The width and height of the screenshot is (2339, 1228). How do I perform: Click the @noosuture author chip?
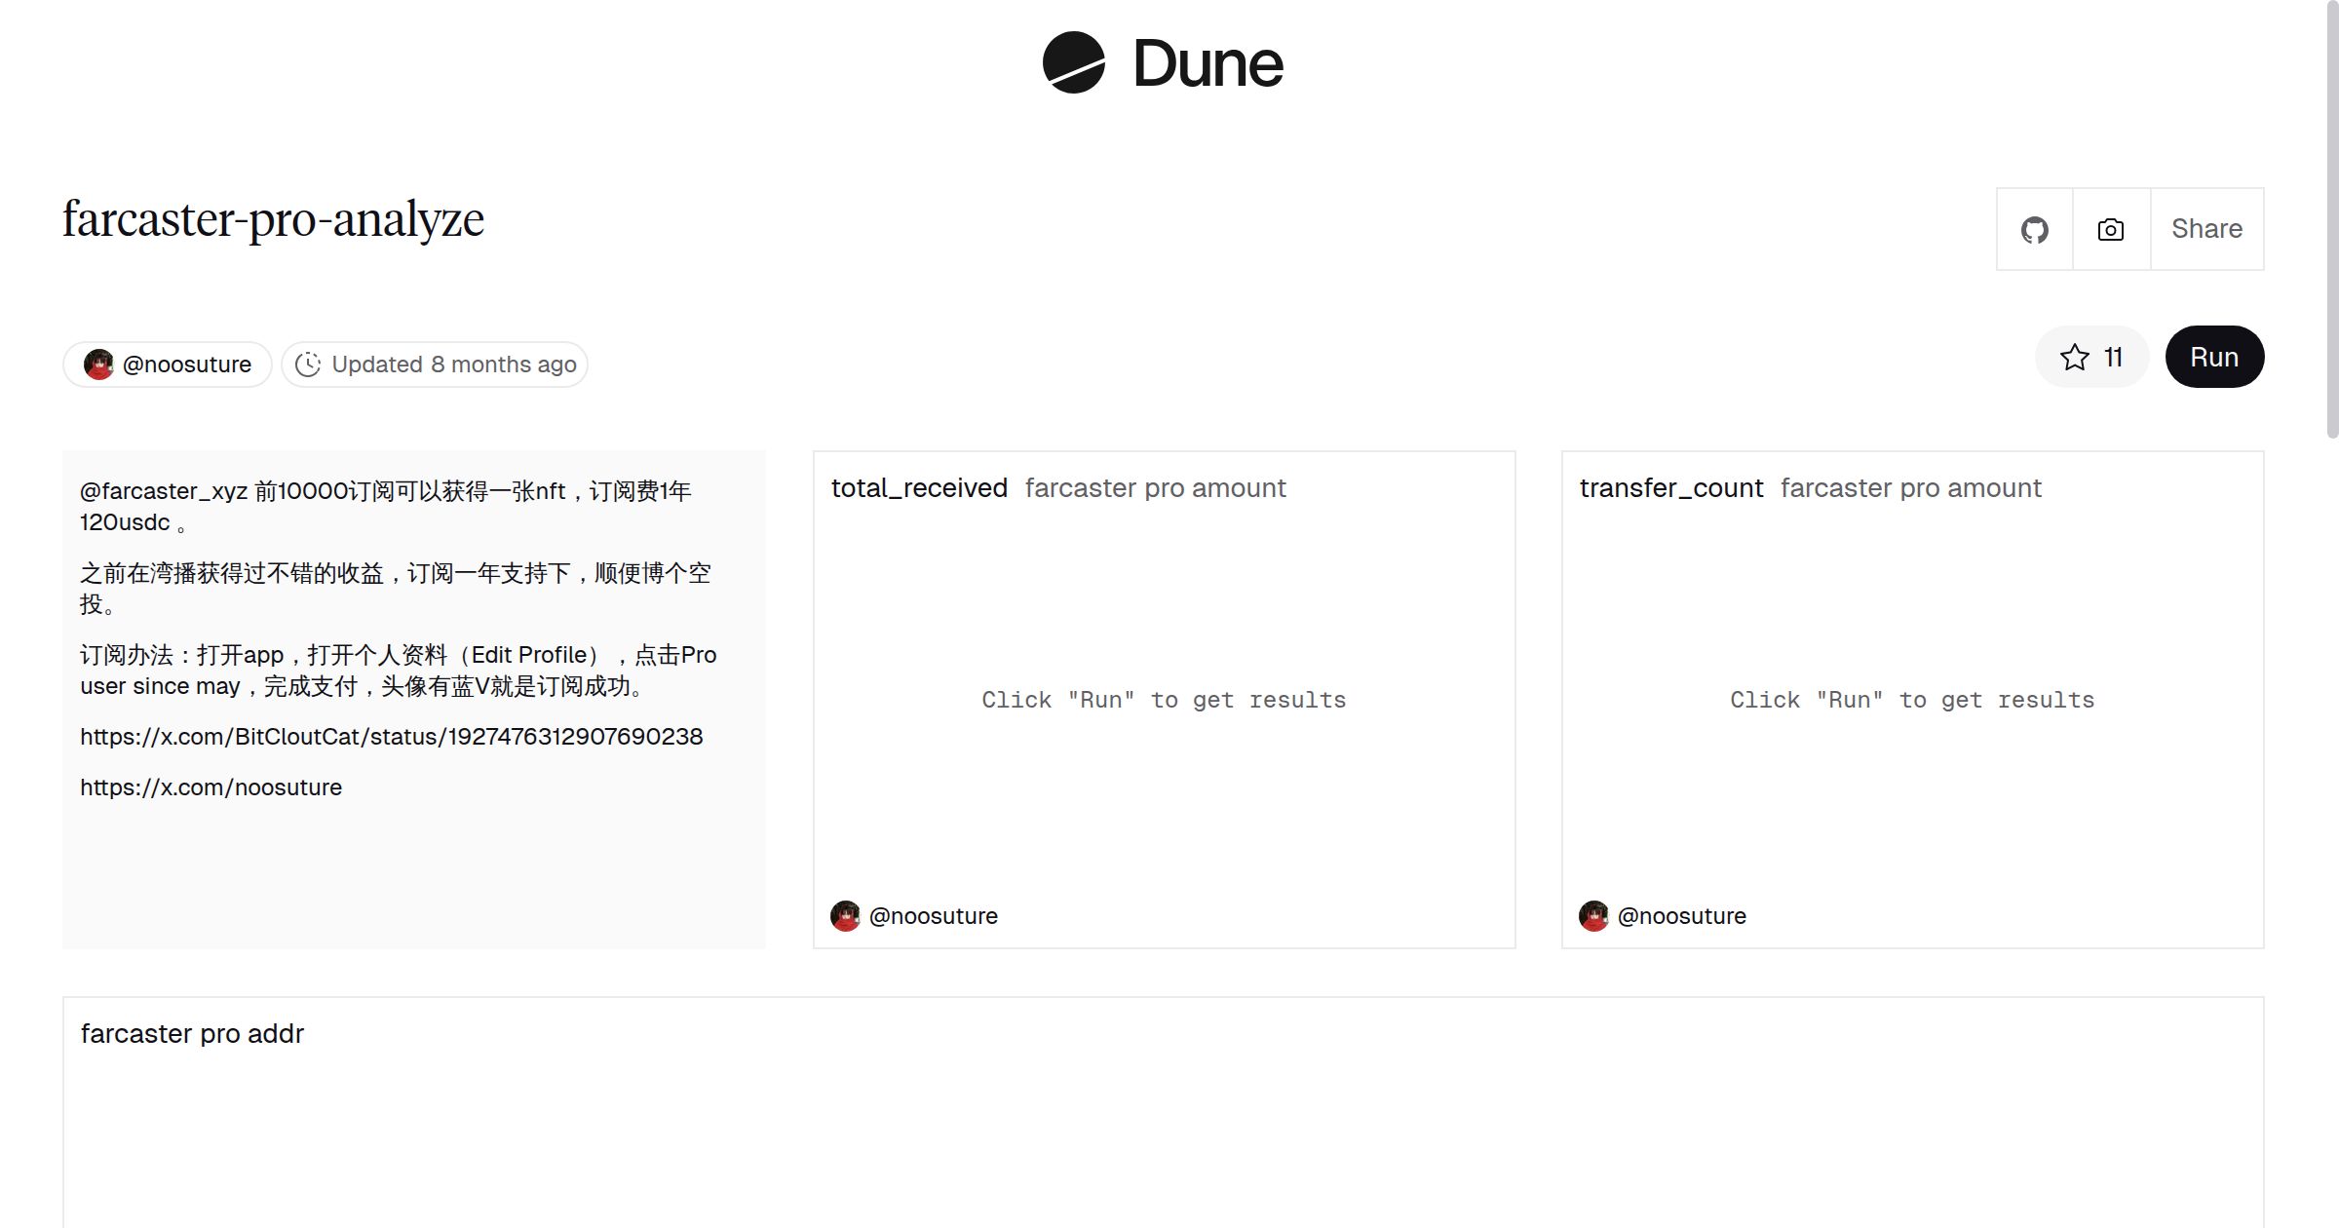pos(186,365)
